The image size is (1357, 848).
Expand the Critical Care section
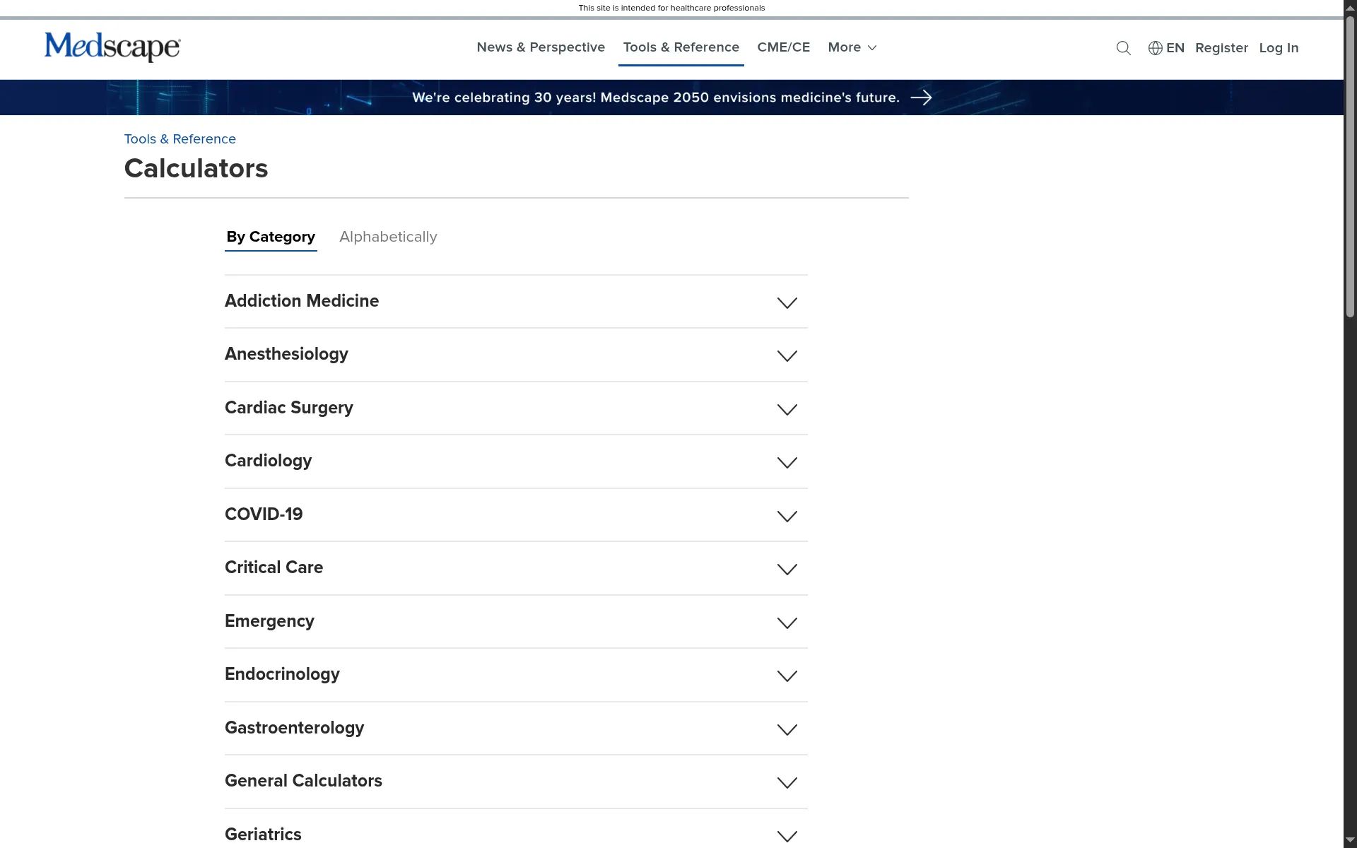[787, 570]
